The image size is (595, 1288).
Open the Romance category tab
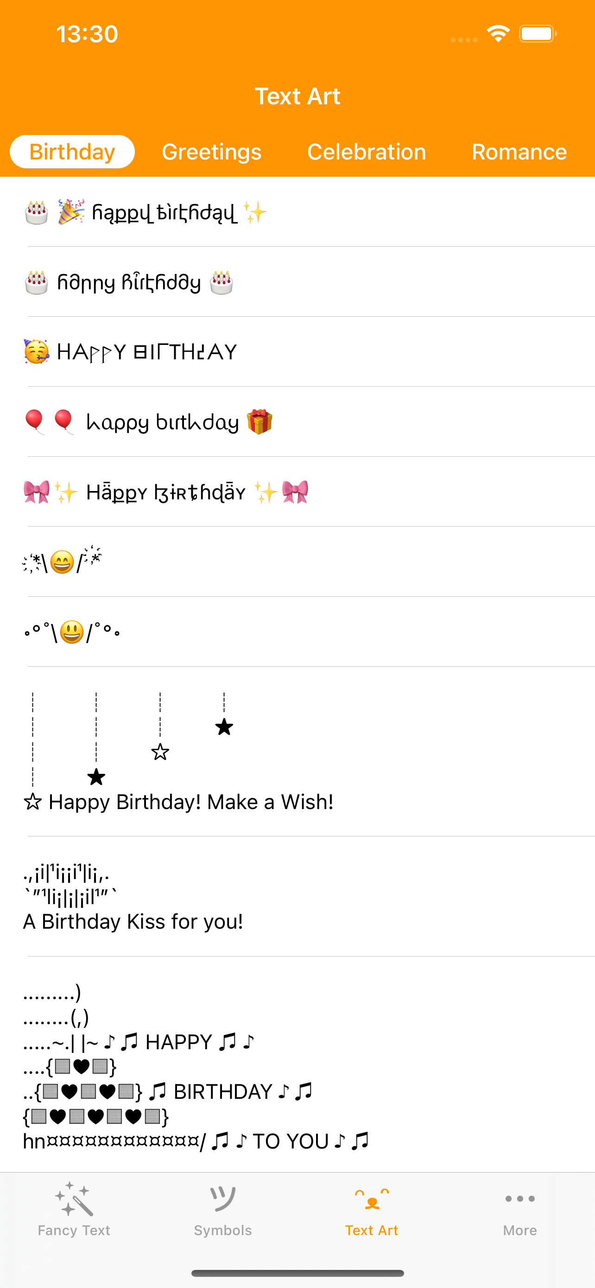tap(519, 152)
